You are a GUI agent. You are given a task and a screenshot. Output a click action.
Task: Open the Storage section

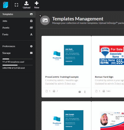pyautogui.click(x=18, y=53)
